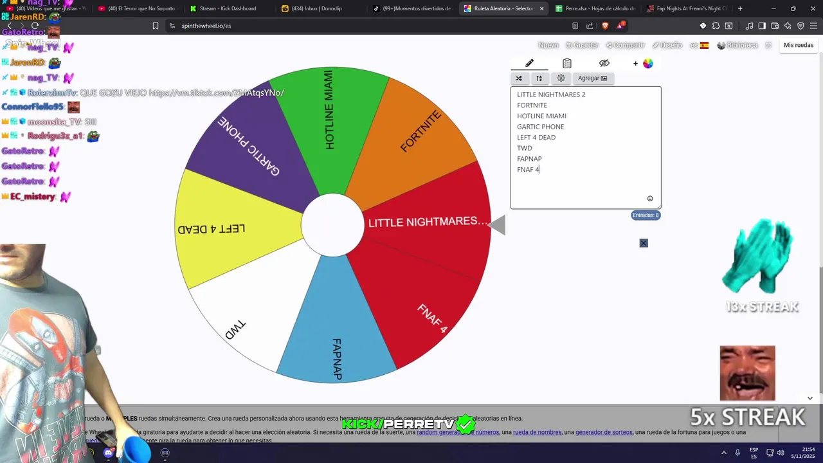Switch to the Inbox Donoclip tab
This screenshot has width=823, height=463.
pyautogui.click(x=320, y=8)
